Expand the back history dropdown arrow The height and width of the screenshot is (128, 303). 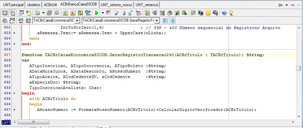287,5
